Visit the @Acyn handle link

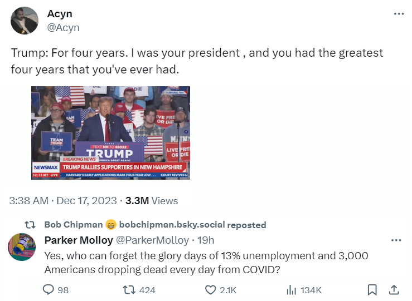[x=63, y=27]
